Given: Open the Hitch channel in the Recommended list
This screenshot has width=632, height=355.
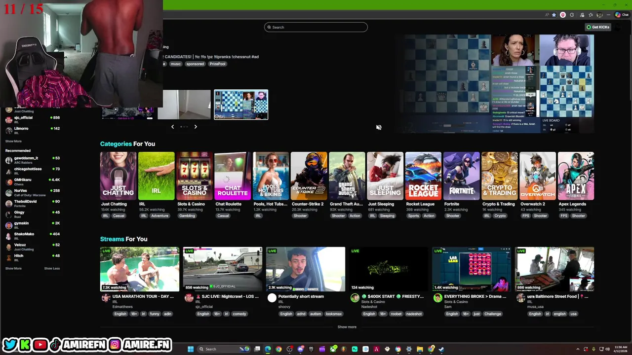Looking at the screenshot, I should tap(32, 258).
